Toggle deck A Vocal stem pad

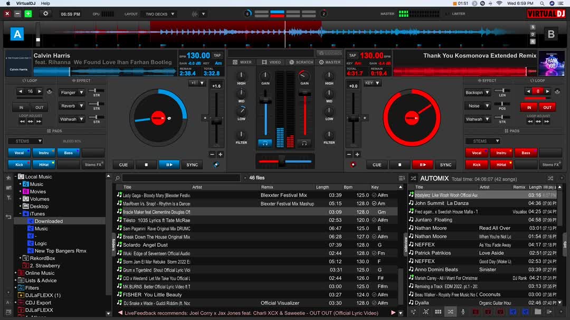[x=19, y=153]
